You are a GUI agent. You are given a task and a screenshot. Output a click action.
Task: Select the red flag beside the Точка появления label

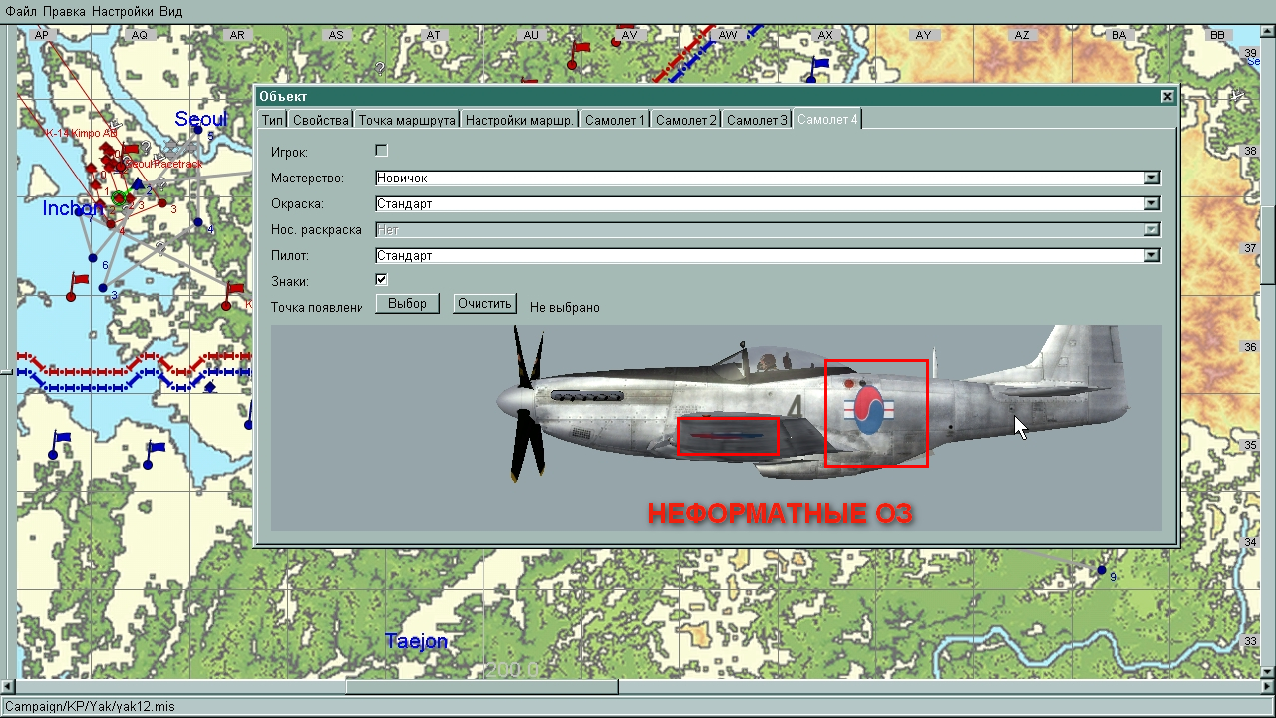pos(231,296)
